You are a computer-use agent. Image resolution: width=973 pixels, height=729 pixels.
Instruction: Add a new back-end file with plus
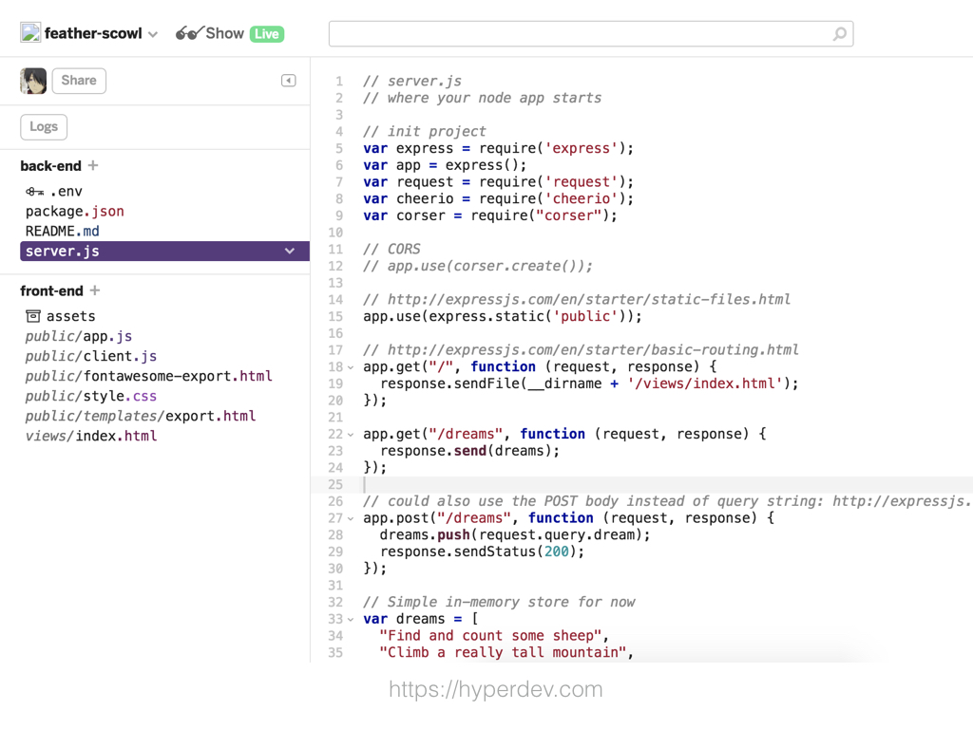coord(93,165)
